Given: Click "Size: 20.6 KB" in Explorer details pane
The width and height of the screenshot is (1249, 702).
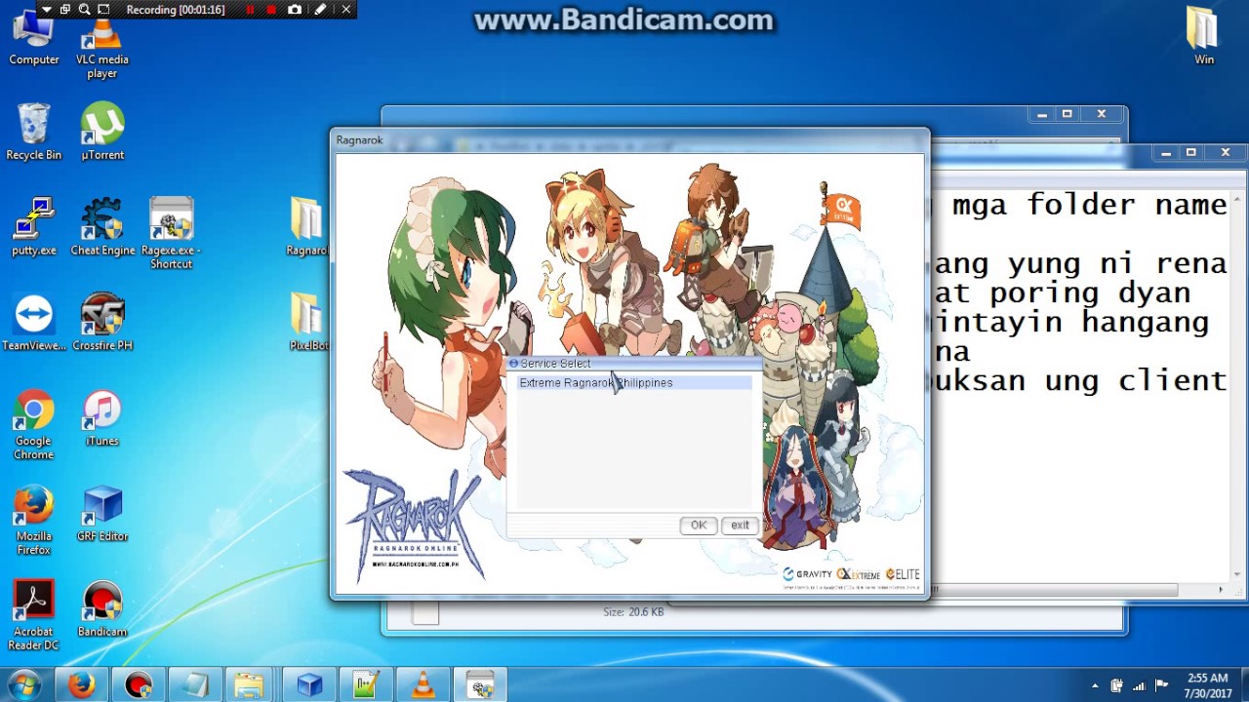Looking at the screenshot, I should click(633, 612).
